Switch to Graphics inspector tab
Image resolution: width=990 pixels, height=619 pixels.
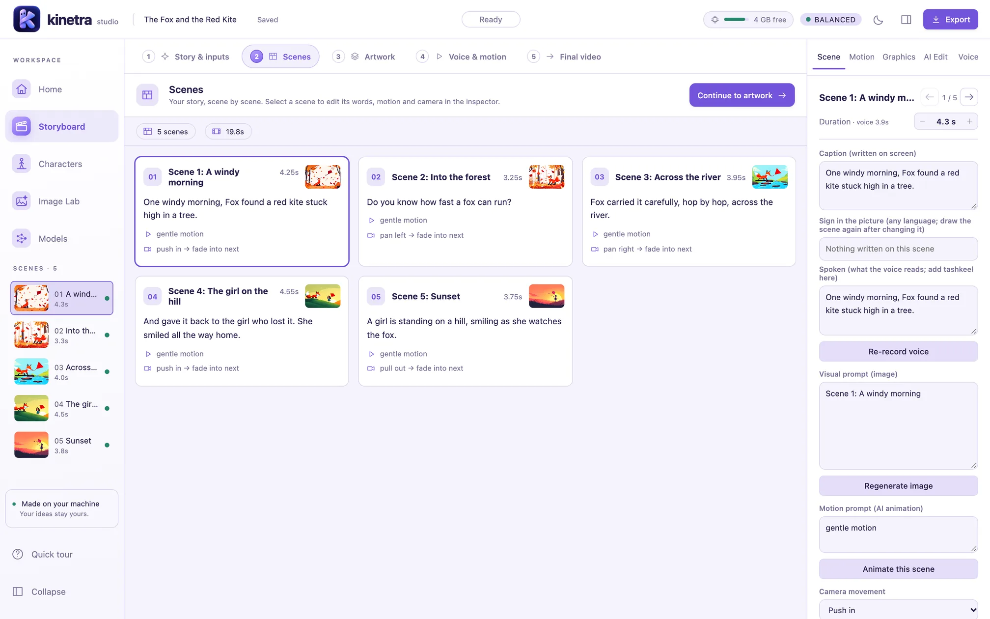[899, 57]
